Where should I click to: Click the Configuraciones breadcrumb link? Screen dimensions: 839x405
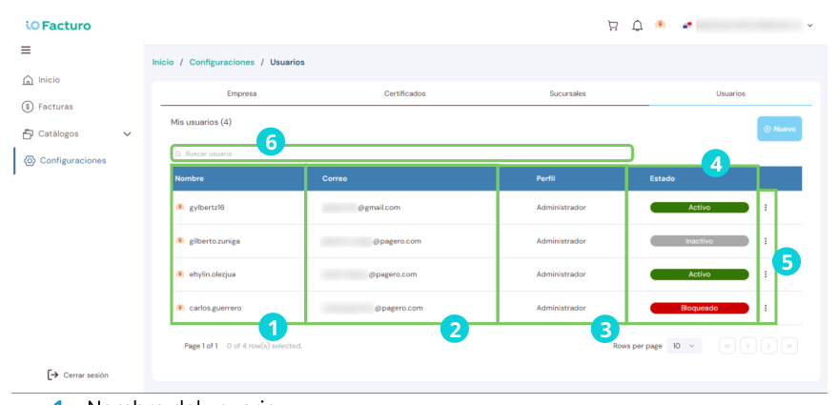[222, 62]
